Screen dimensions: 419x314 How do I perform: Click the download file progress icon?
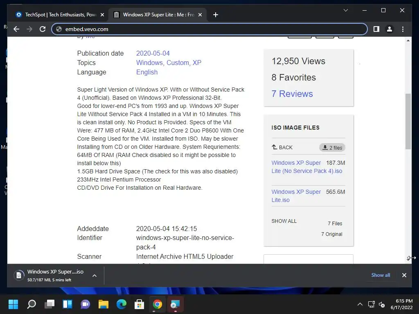[x=19, y=275]
